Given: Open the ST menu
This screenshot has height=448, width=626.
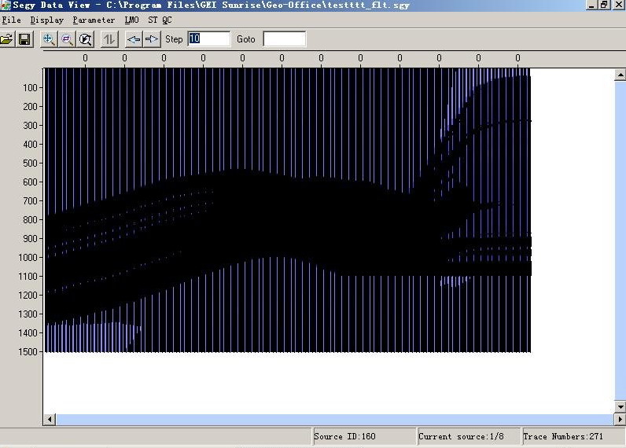Looking at the screenshot, I should coord(153,20).
